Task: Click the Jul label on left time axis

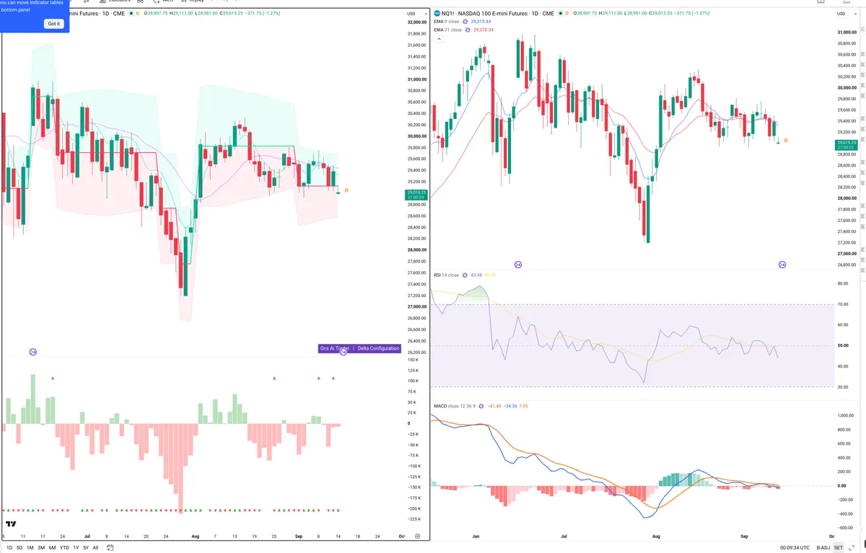Action: click(x=87, y=536)
